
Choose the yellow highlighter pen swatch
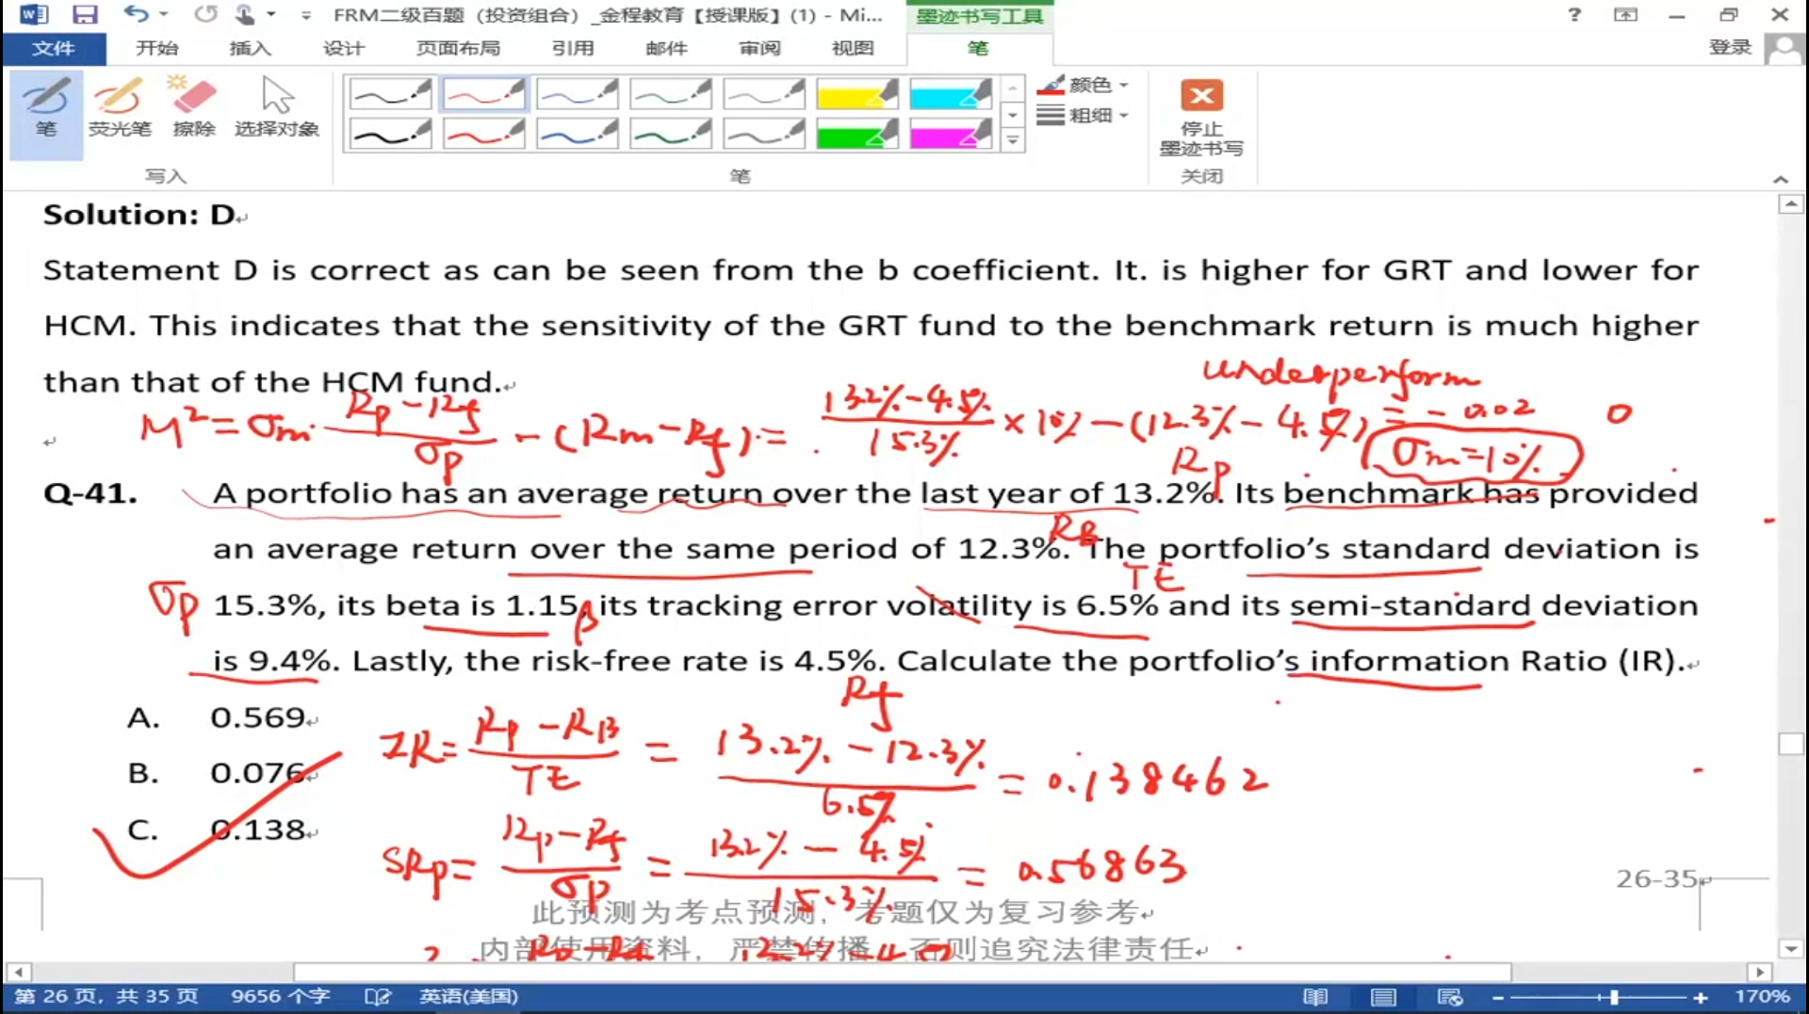pyautogui.click(x=856, y=94)
